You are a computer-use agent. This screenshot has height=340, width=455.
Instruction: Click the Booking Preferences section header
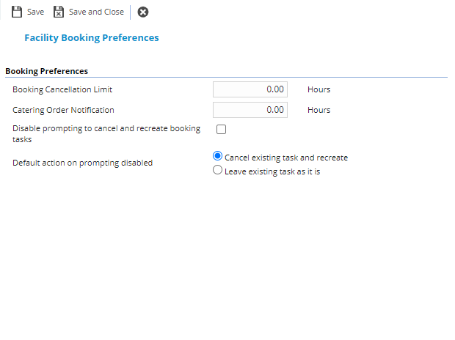47,71
